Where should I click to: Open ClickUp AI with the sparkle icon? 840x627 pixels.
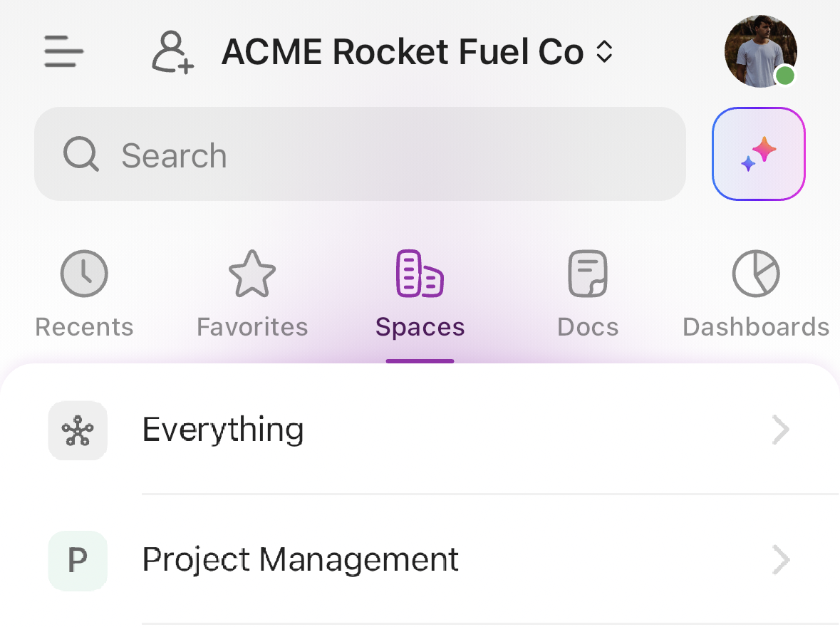pos(758,153)
